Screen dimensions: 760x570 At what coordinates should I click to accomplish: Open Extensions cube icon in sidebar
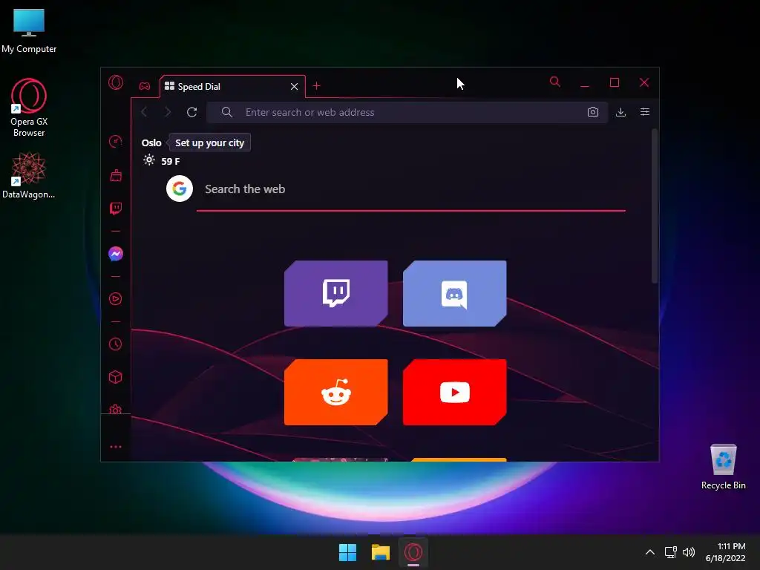coord(115,377)
